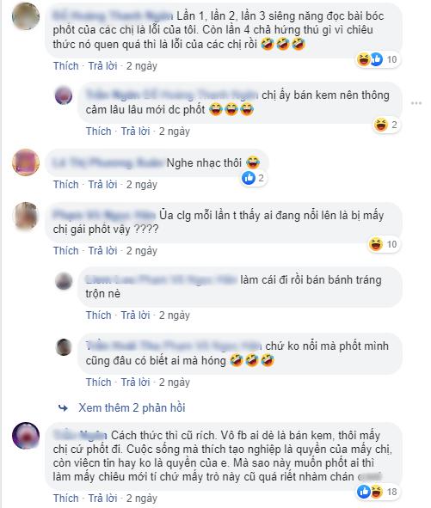Viewport: 431px width, 508px height.
Task: Click Trả lời under 'làm cái đi rồi bán bánh tráng' reply
Action: 135,315
